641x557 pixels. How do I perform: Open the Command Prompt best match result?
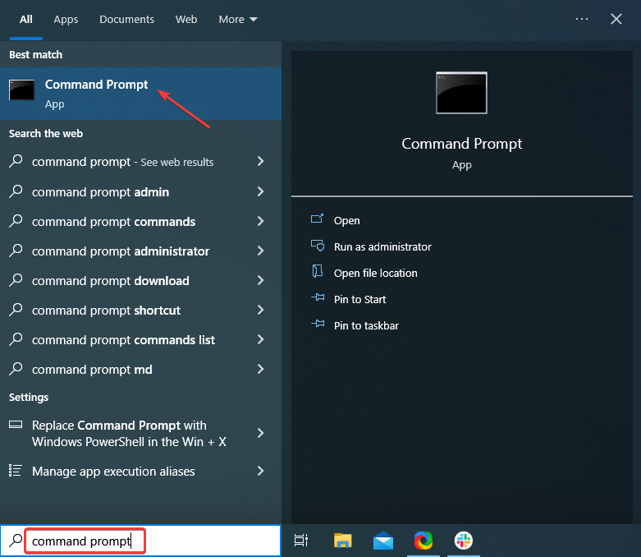click(140, 94)
